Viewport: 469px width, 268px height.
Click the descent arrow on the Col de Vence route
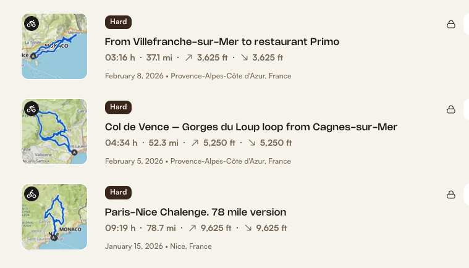coord(251,143)
